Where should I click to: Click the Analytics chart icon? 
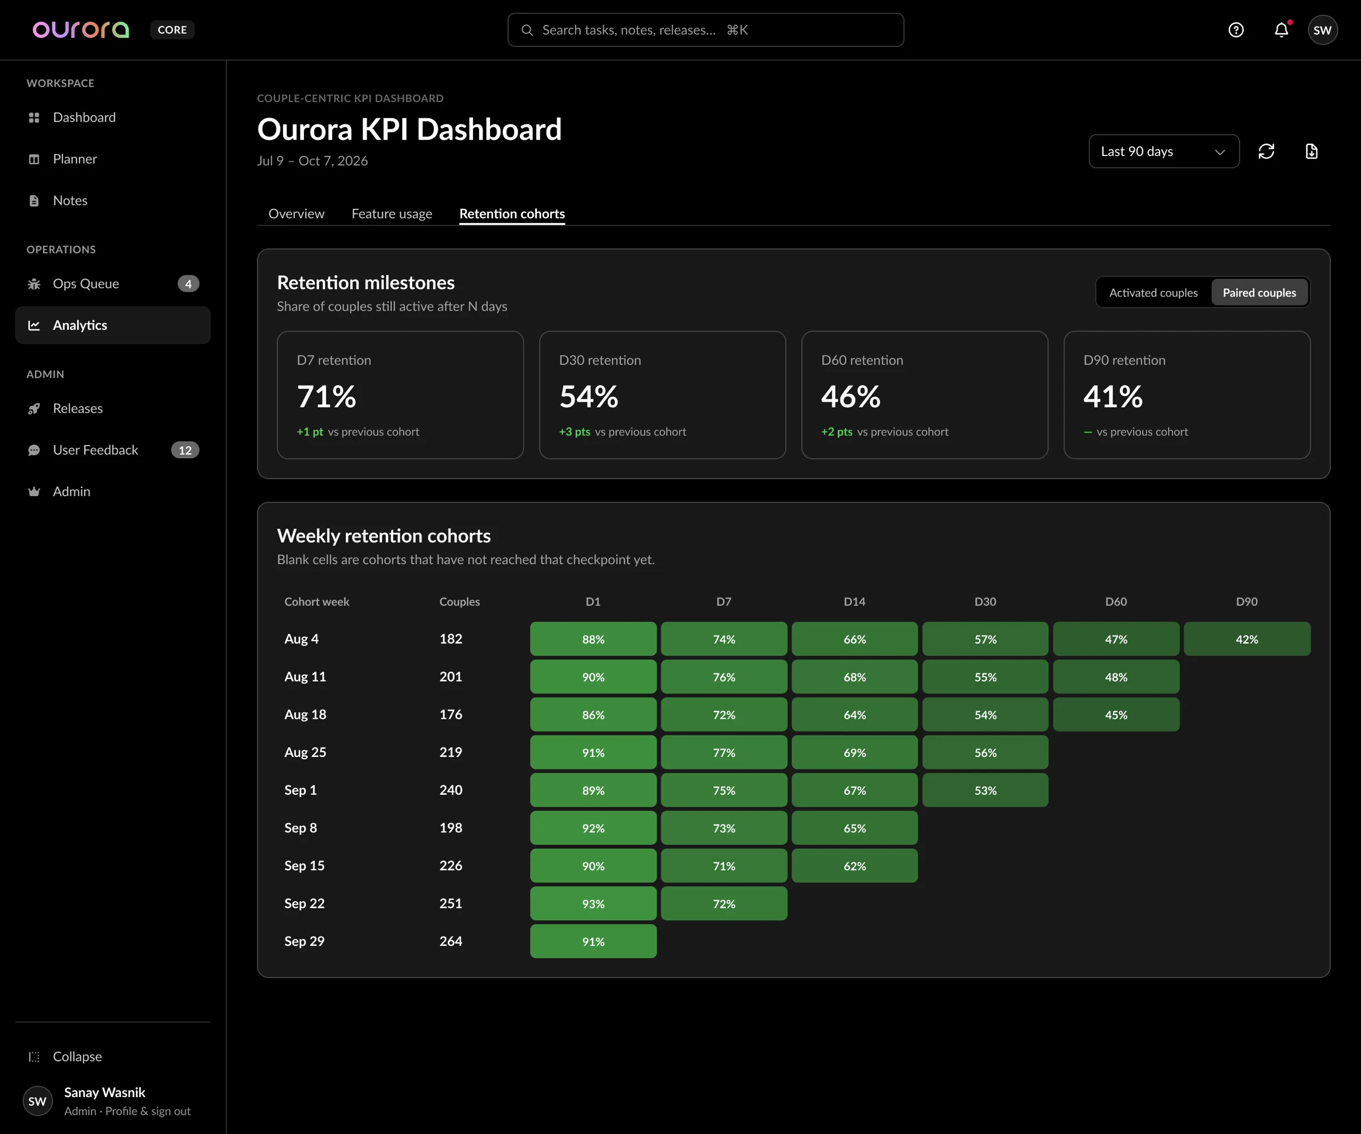tap(35, 325)
